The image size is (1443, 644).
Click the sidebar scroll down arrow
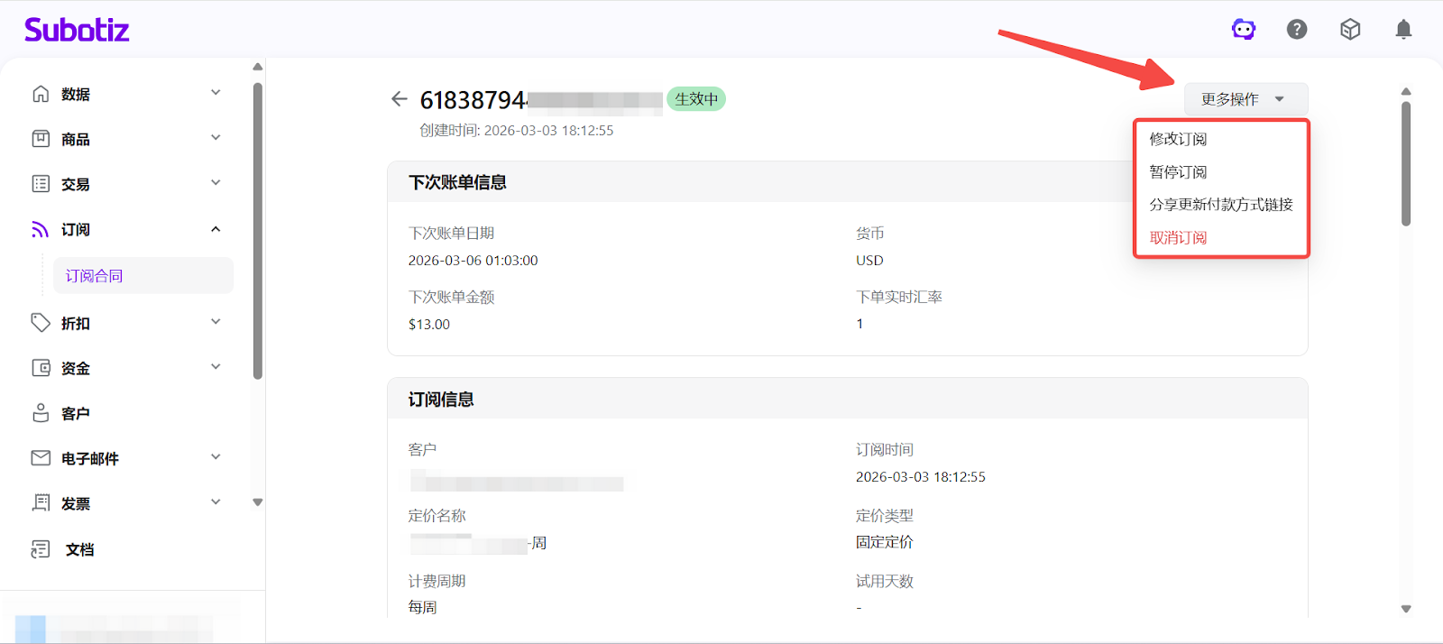[x=258, y=502]
